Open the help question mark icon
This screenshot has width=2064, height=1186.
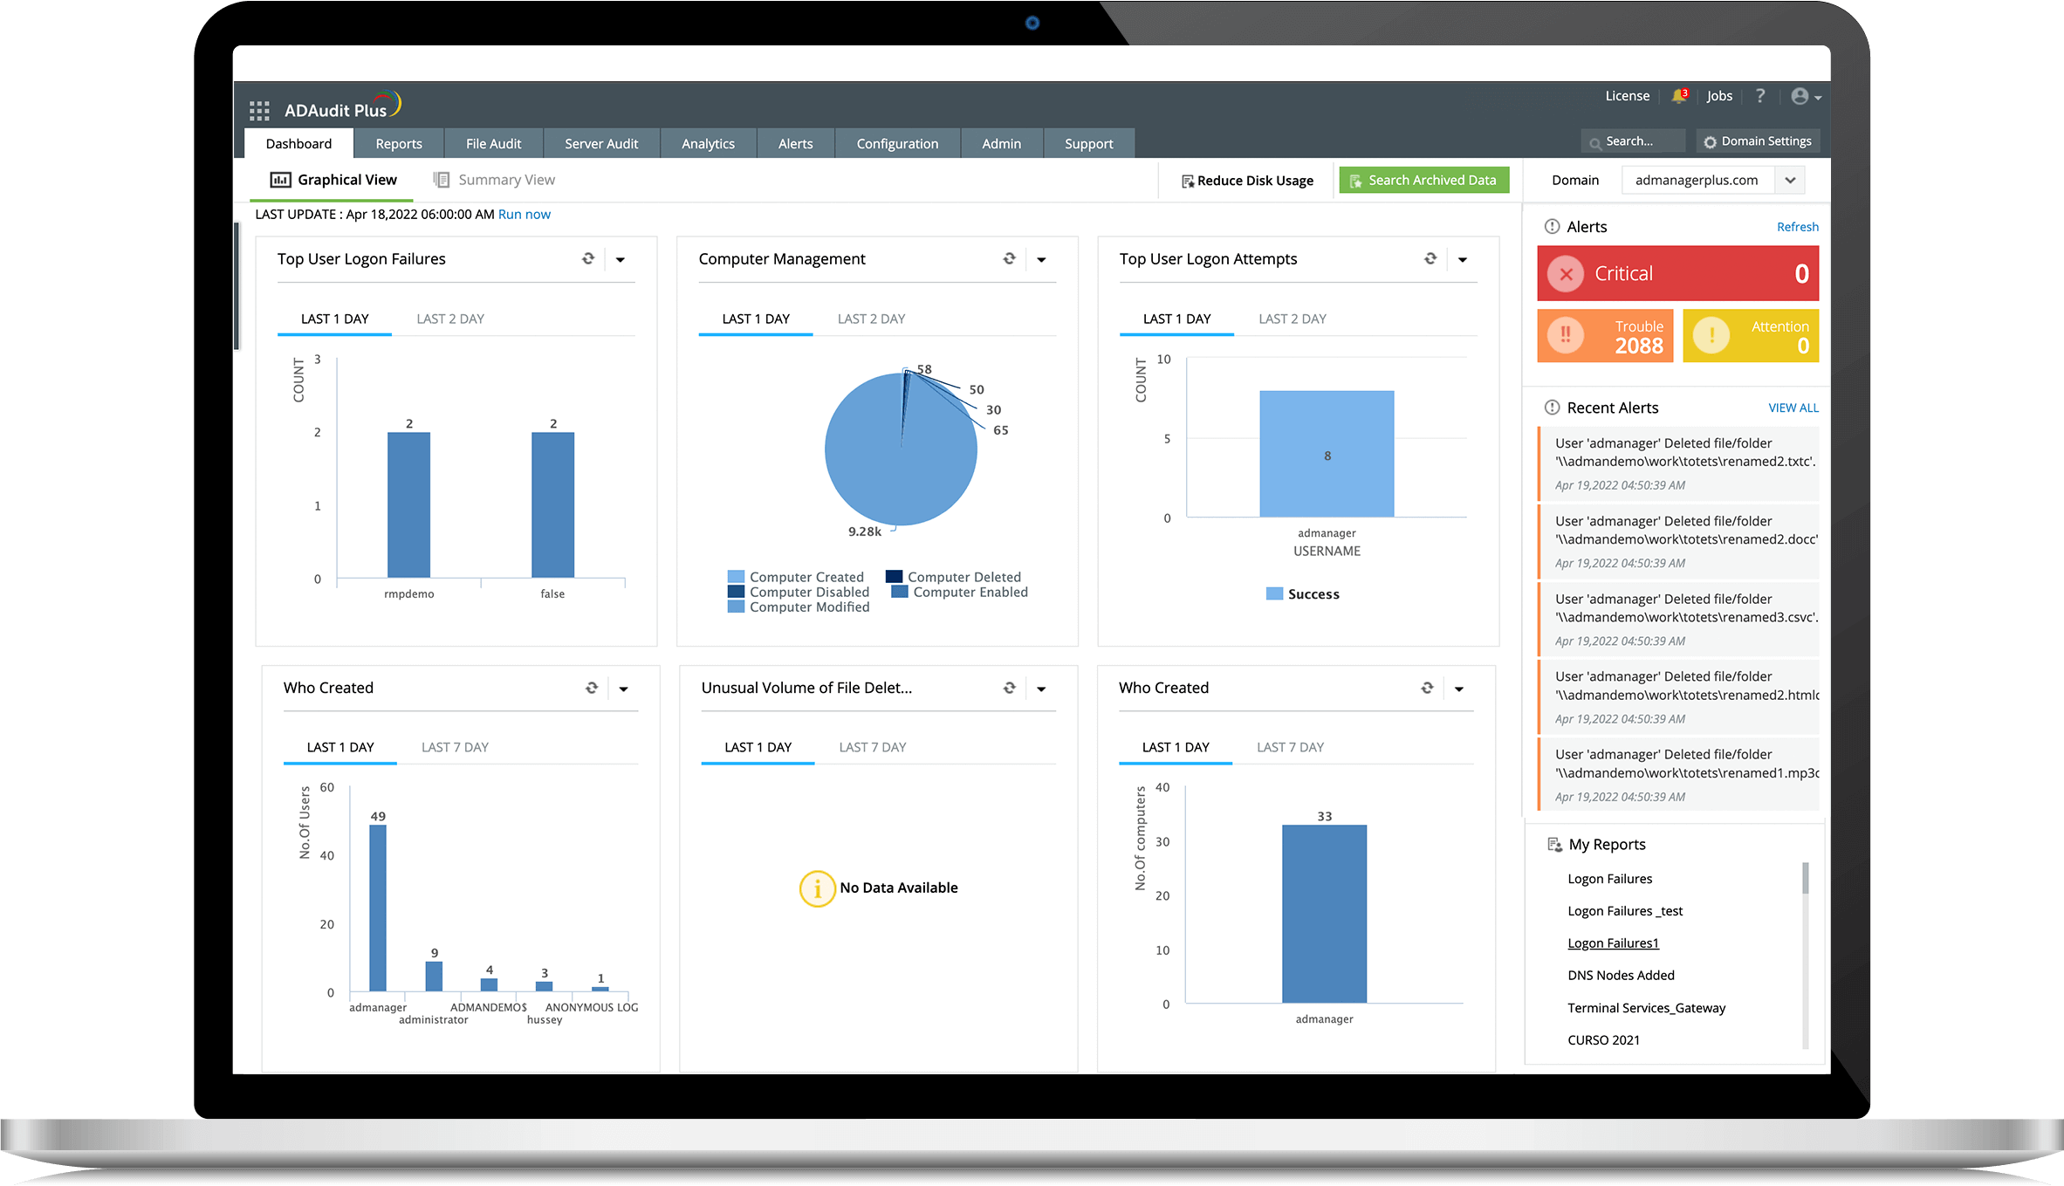pos(1760,96)
